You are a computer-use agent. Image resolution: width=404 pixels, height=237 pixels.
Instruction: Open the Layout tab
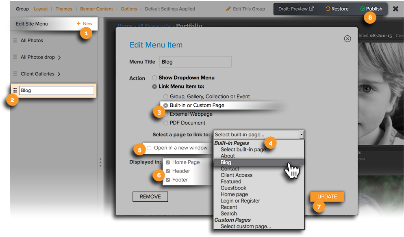coord(41,9)
